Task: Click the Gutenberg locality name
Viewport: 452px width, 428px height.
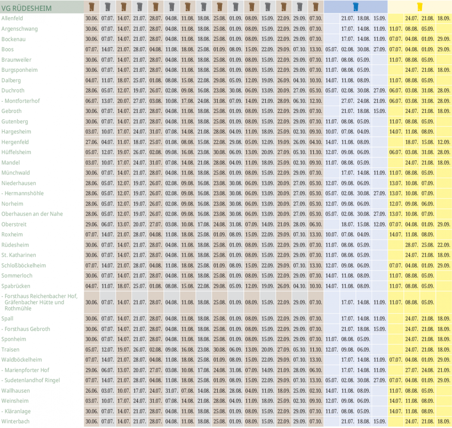Action: point(15,122)
